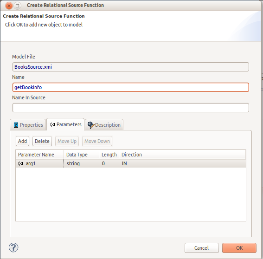Maximize the dialog window

(x=18, y=6)
